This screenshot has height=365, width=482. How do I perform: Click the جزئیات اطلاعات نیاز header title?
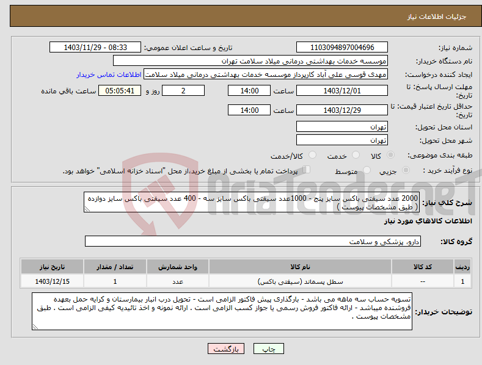tap(437, 16)
